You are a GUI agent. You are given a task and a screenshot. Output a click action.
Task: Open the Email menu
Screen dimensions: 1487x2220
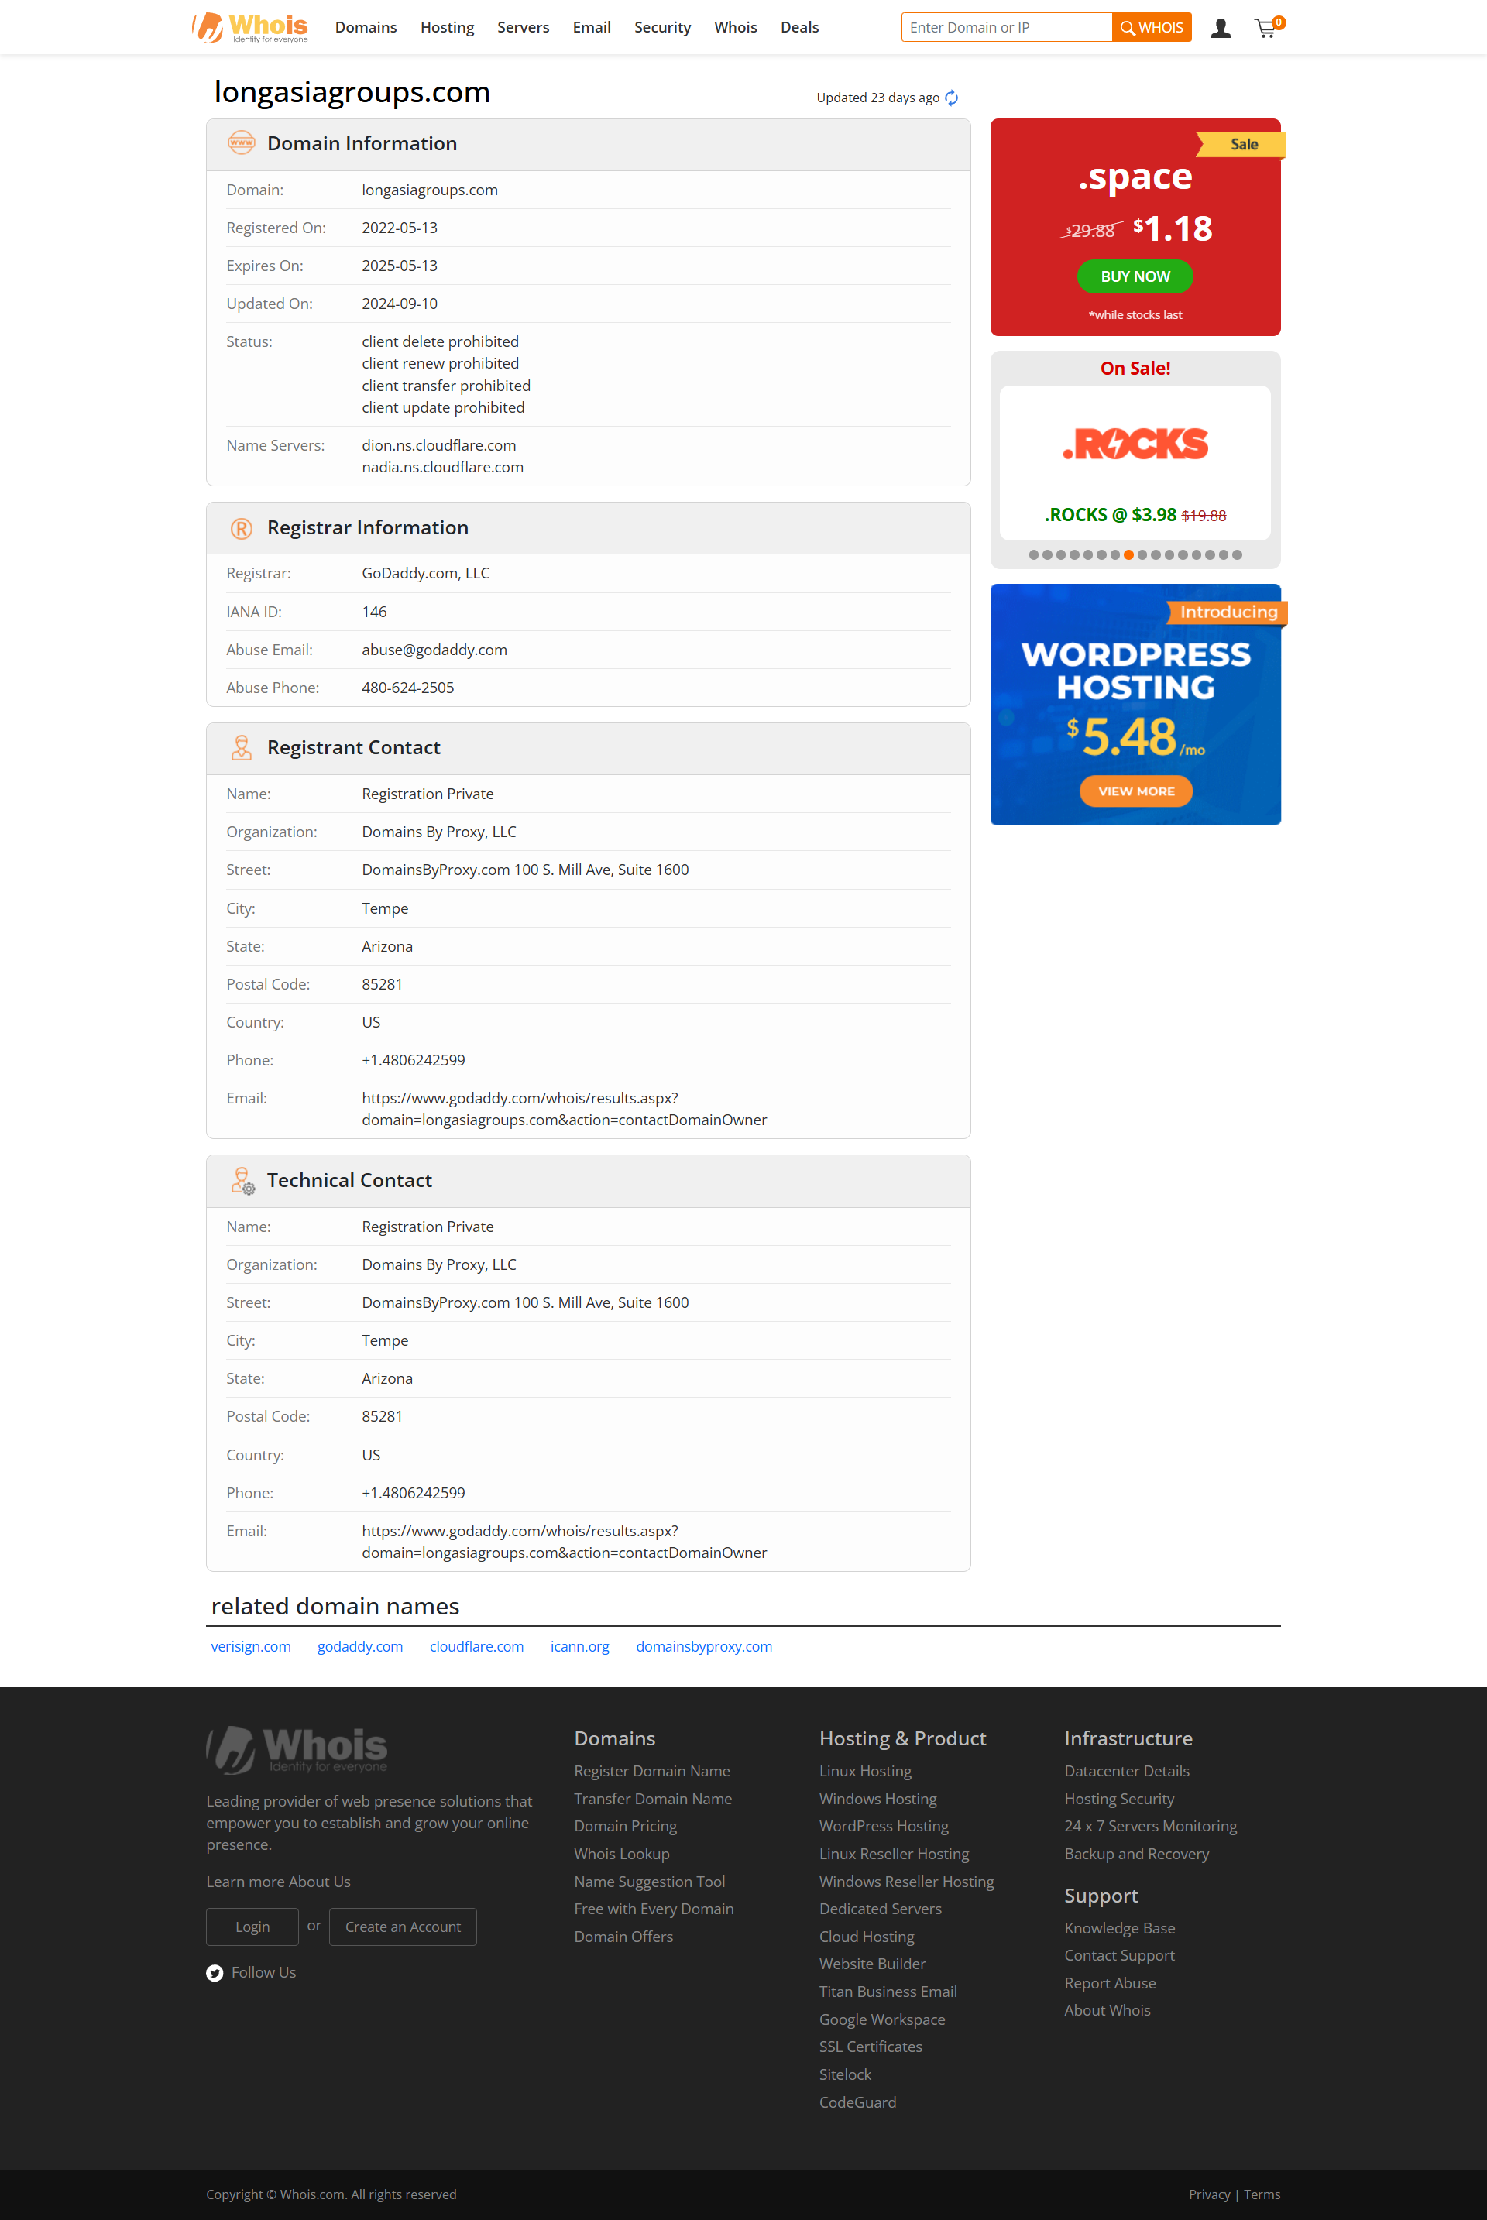point(592,28)
